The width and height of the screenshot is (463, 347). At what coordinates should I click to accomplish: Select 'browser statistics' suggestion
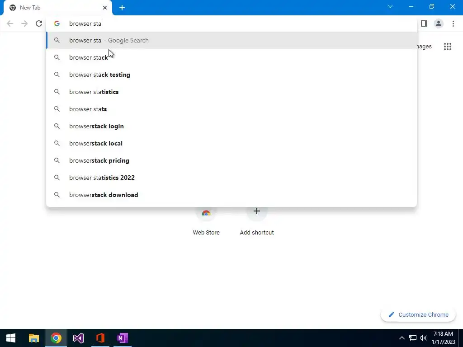coord(232,92)
